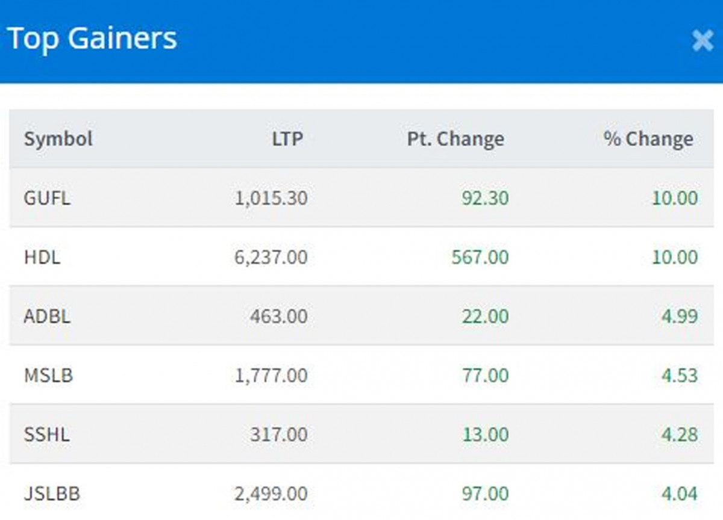This screenshot has width=723, height=520.
Task: Open the GUFL stock symbol
Action: pos(47,198)
